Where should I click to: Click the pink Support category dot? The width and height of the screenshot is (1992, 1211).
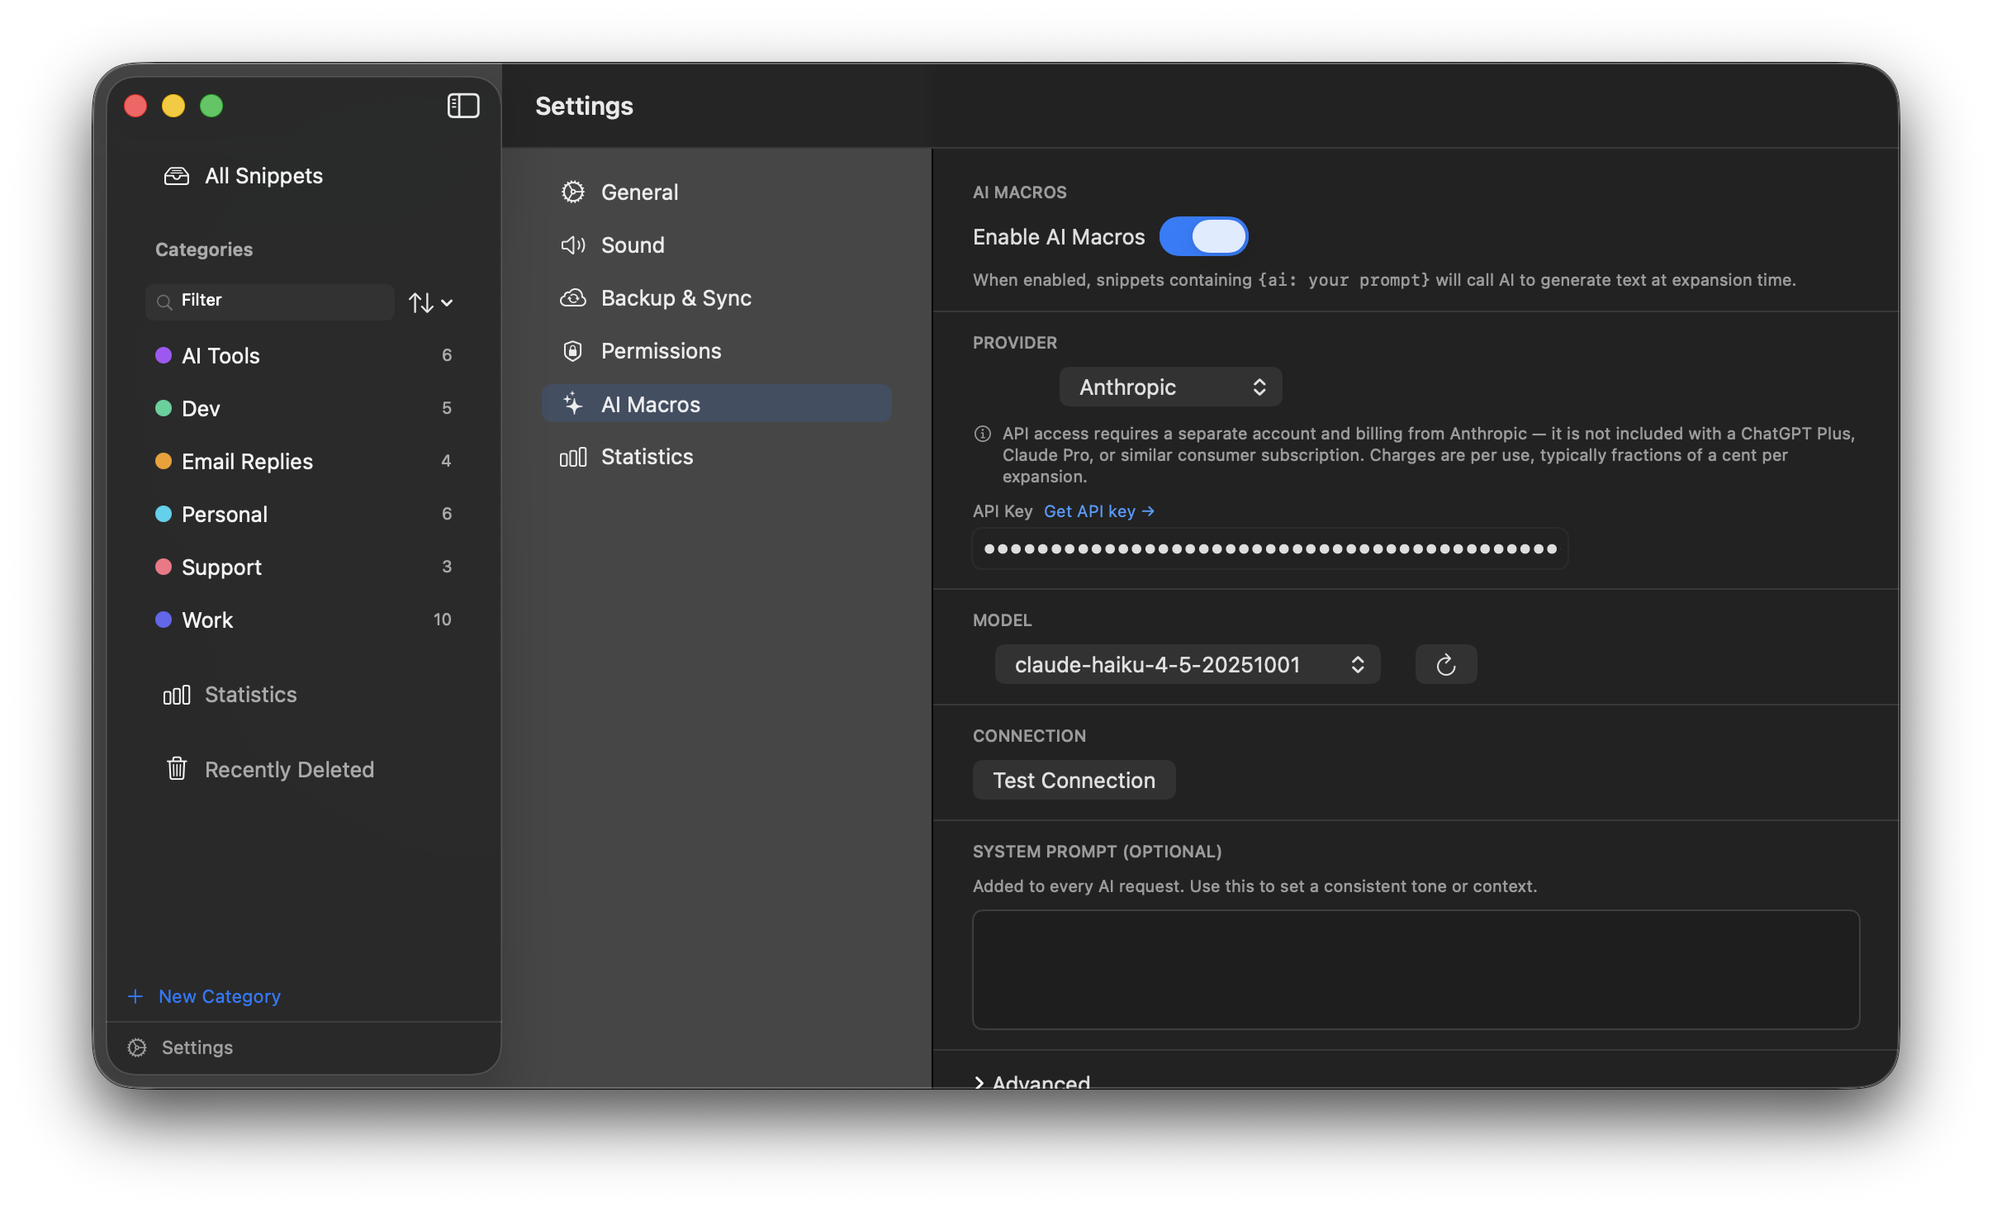point(164,567)
